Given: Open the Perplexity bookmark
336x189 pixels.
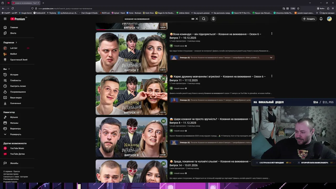Looking at the screenshot, I should [x=51, y=13].
